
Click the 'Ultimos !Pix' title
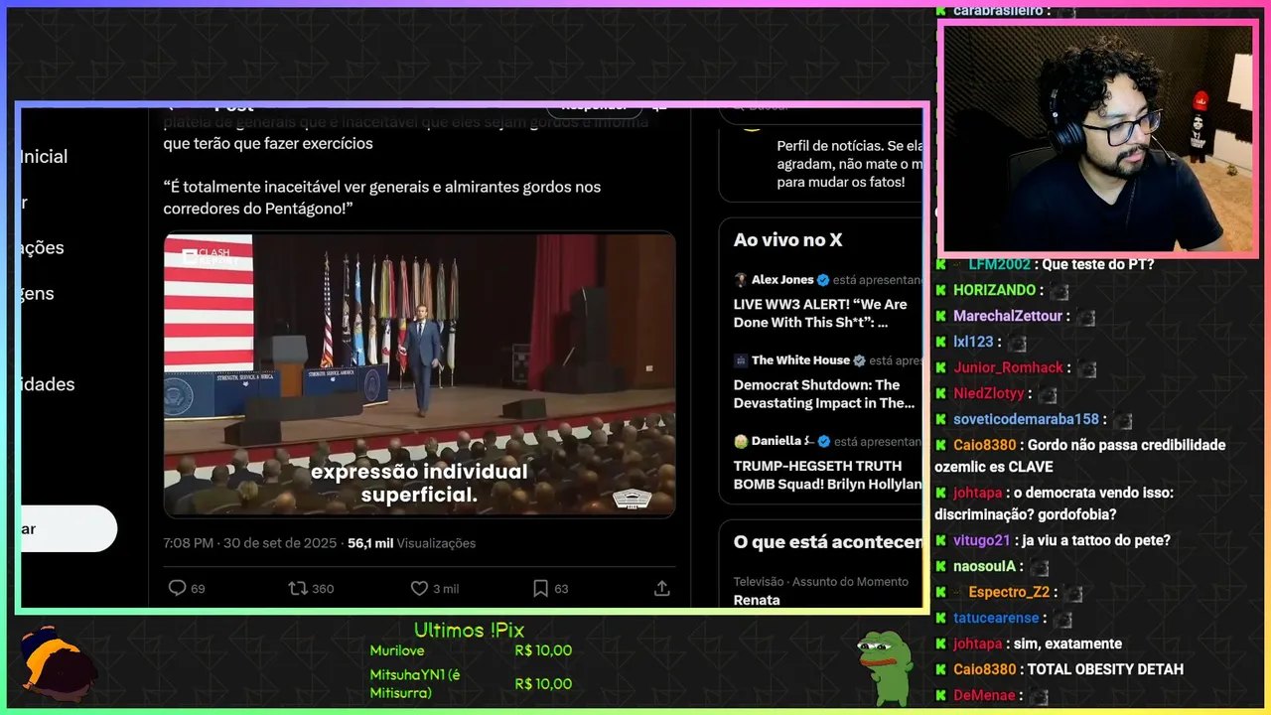tap(469, 631)
